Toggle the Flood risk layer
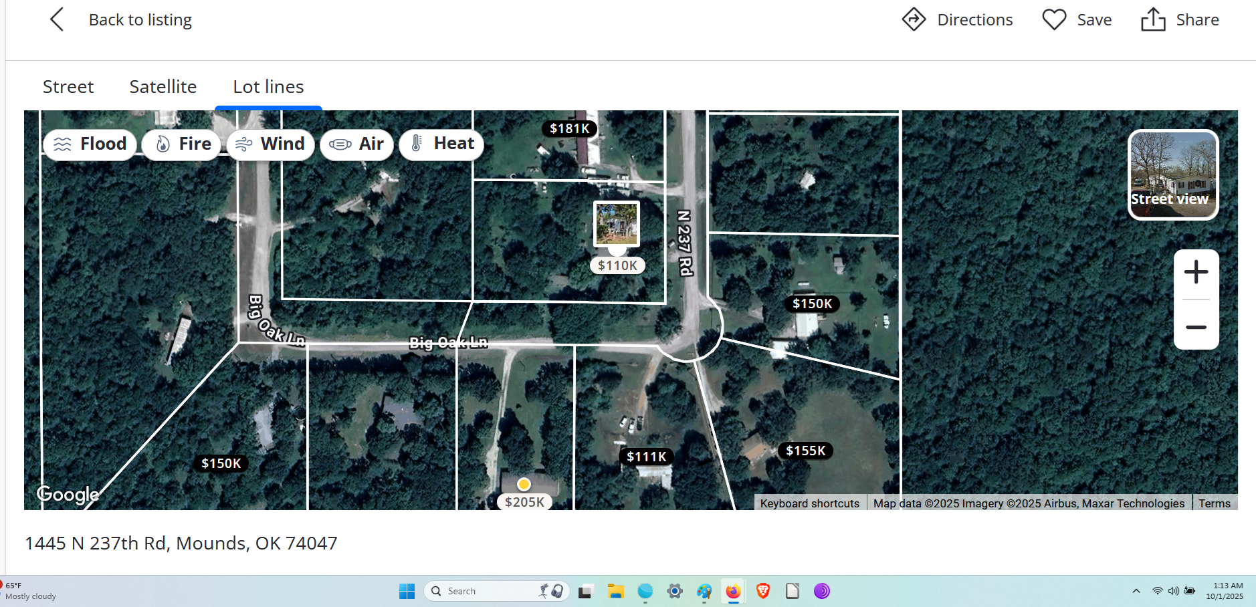Viewport: 1256px width, 607px height. point(90,144)
